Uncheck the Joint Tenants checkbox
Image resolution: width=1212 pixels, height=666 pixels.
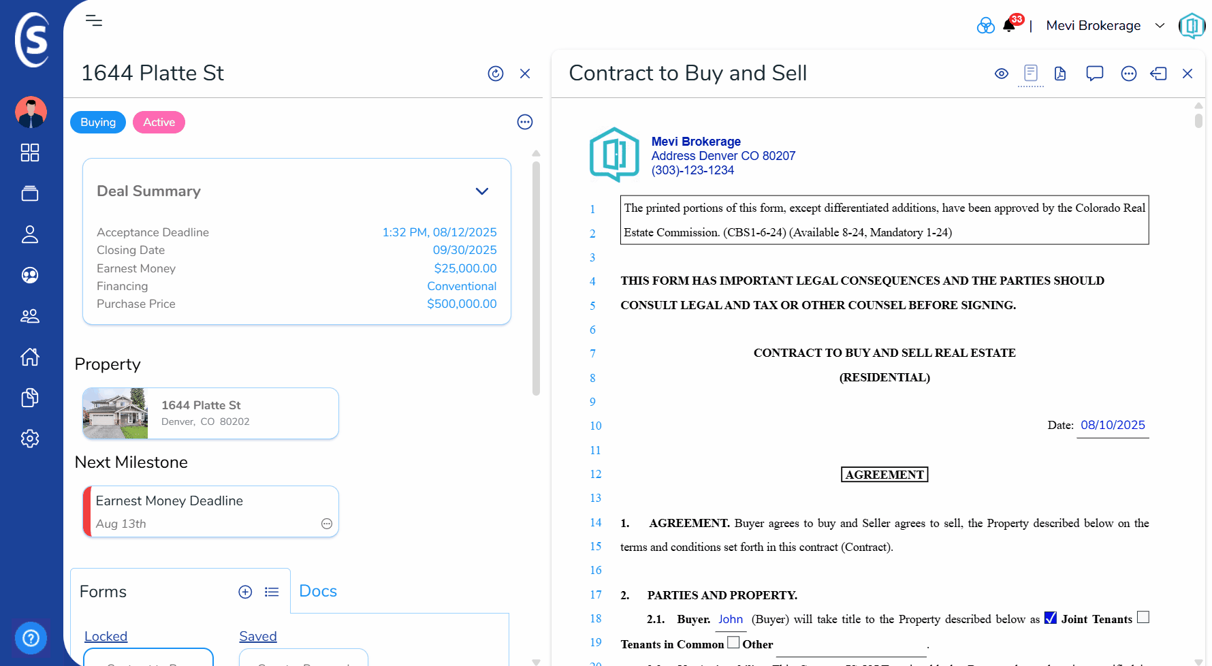pyautogui.click(x=1051, y=618)
